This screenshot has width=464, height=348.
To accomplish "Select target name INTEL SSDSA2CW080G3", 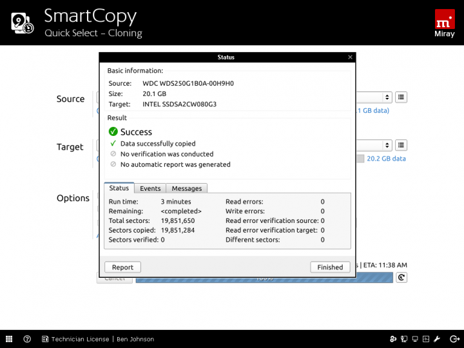I will (180, 104).
